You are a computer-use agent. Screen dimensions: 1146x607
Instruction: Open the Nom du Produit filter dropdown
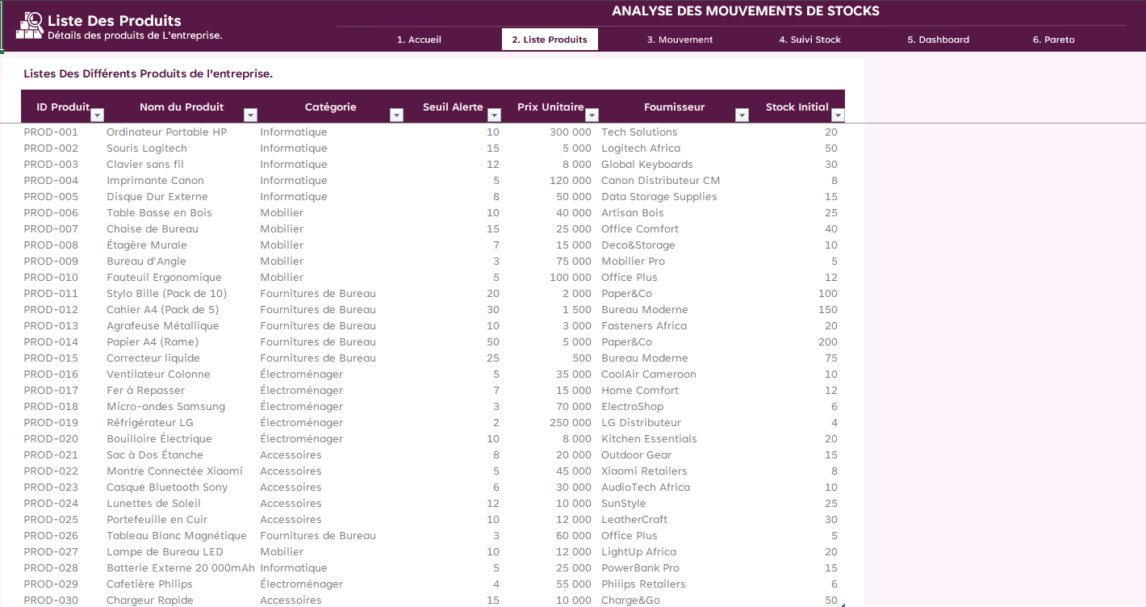click(x=250, y=115)
